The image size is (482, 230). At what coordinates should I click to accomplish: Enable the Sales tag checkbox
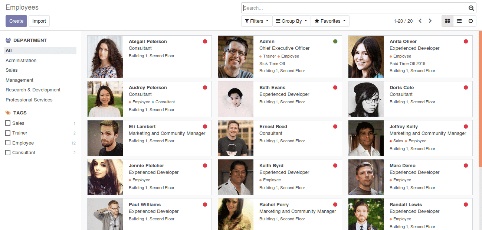(x=8, y=123)
